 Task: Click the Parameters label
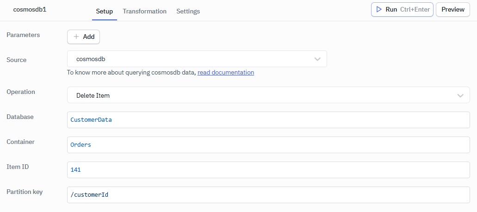pyautogui.click(x=23, y=35)
